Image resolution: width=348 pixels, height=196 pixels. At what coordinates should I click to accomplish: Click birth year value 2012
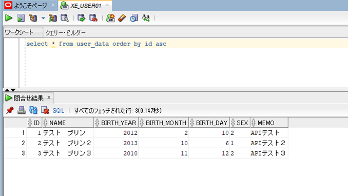(x=130, y=133)
